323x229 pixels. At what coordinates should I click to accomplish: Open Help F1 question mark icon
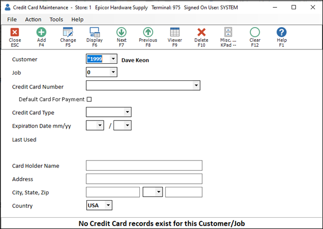(x=281, y=32)
